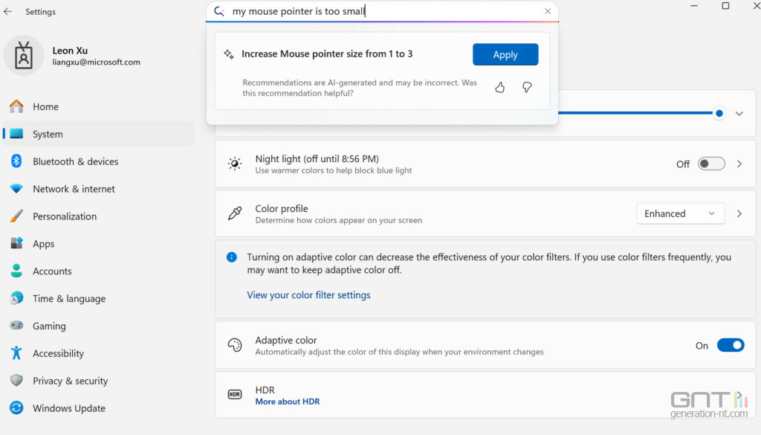The image size is (761, 435).
Task: Click the Privacy & security shield icon
Action: pos(16,380)
